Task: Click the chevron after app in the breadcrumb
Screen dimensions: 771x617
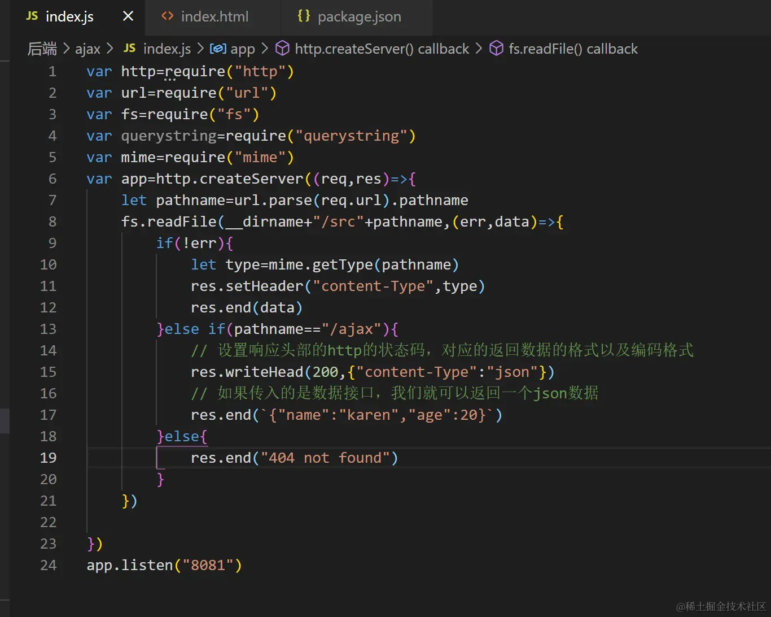Action: (265, 49)
